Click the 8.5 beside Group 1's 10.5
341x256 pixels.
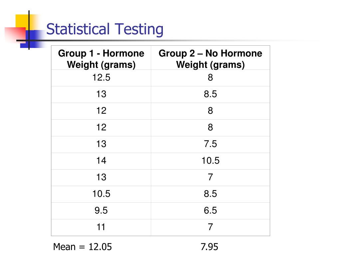tap(210, 194)
